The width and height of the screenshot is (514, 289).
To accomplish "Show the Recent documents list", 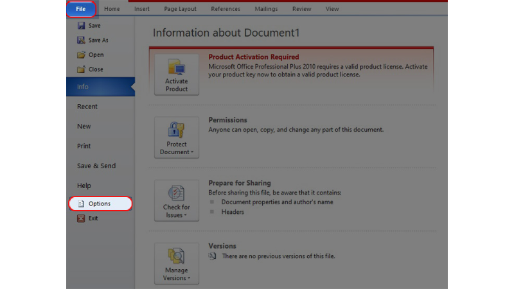I will (87, 107).
